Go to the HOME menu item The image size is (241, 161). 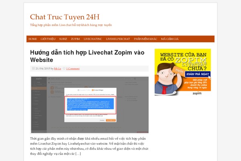click(x=33, y=39)
